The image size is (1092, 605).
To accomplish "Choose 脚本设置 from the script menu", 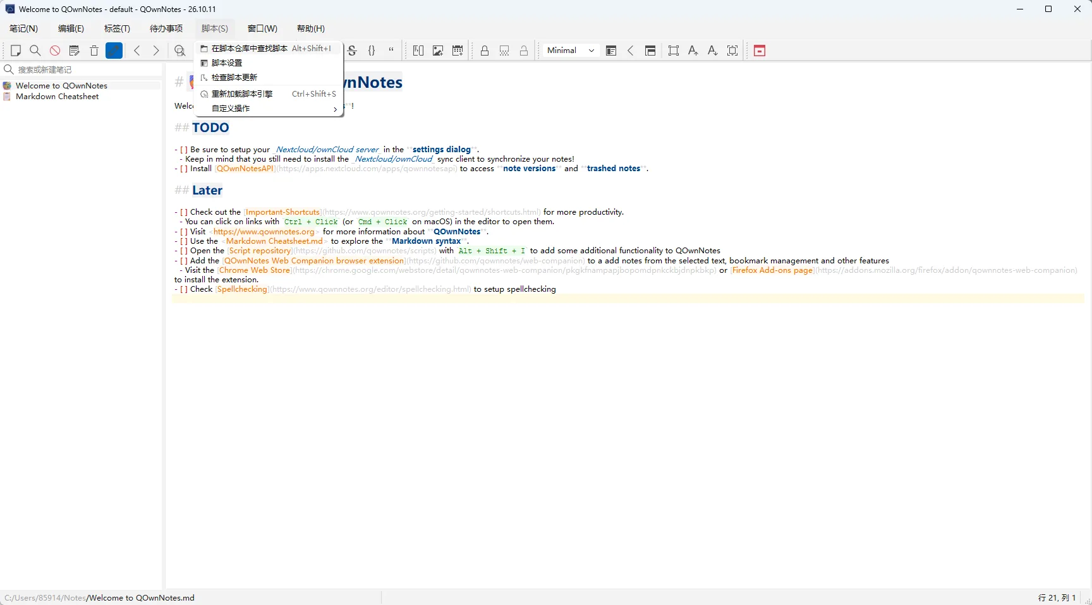I will pos(269,63).
